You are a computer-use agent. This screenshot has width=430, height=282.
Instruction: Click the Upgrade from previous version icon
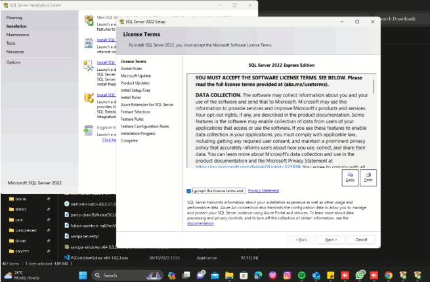click(x=89, y=130)
